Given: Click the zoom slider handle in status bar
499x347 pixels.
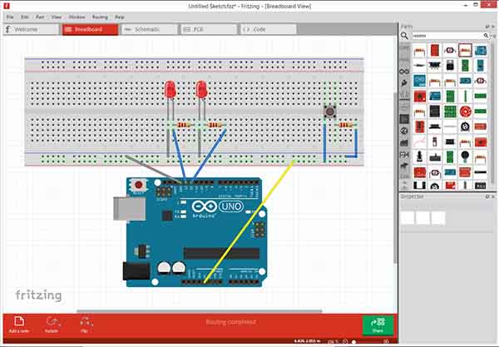Looking at the screenshot, I should click(353, 341).
